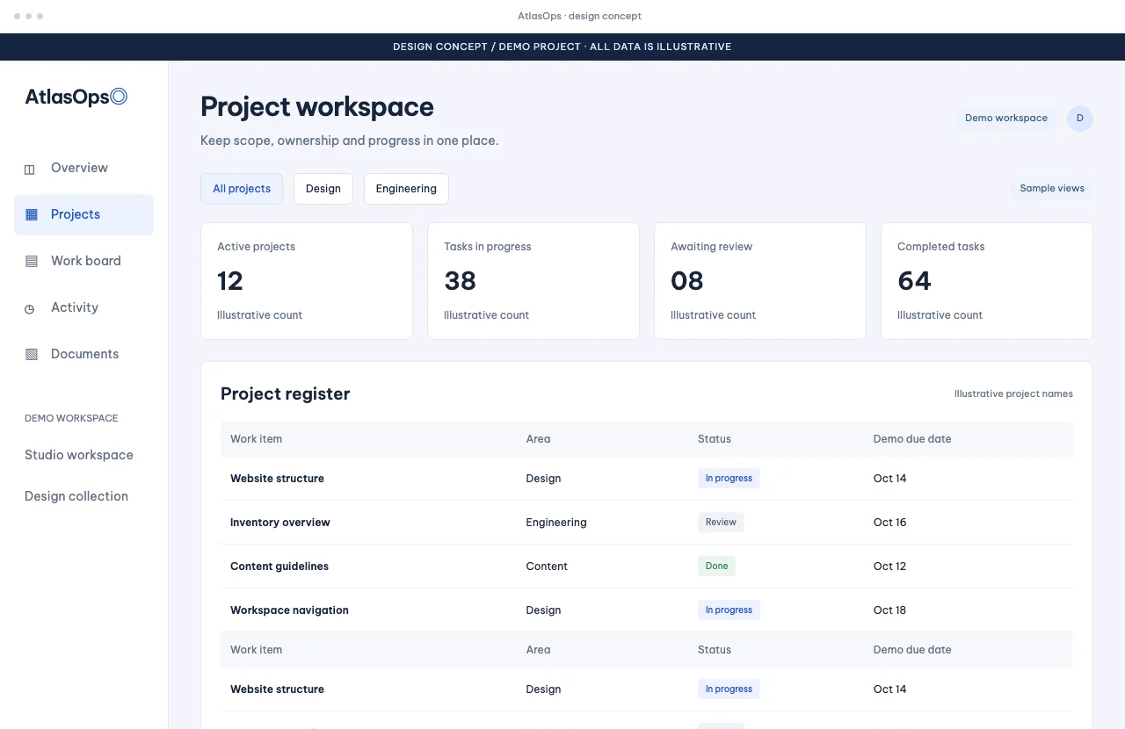
Task: Click the Completed tasks card
Action: click(987, 281)
